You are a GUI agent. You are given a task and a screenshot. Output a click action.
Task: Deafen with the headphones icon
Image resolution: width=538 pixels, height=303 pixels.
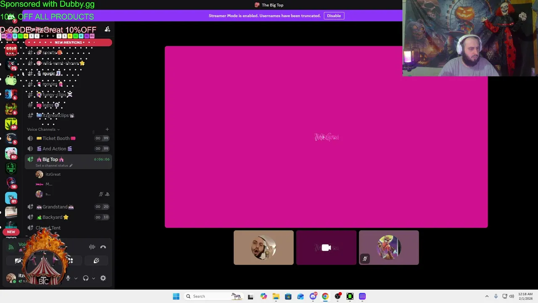click(86, 278)
